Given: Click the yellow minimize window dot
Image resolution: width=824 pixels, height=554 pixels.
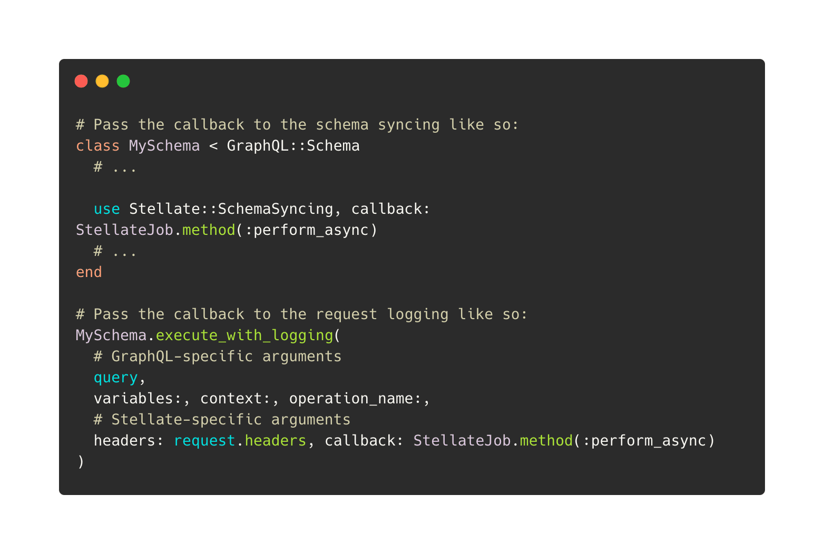Looking at the screenshot, I should tap(102, 81).
